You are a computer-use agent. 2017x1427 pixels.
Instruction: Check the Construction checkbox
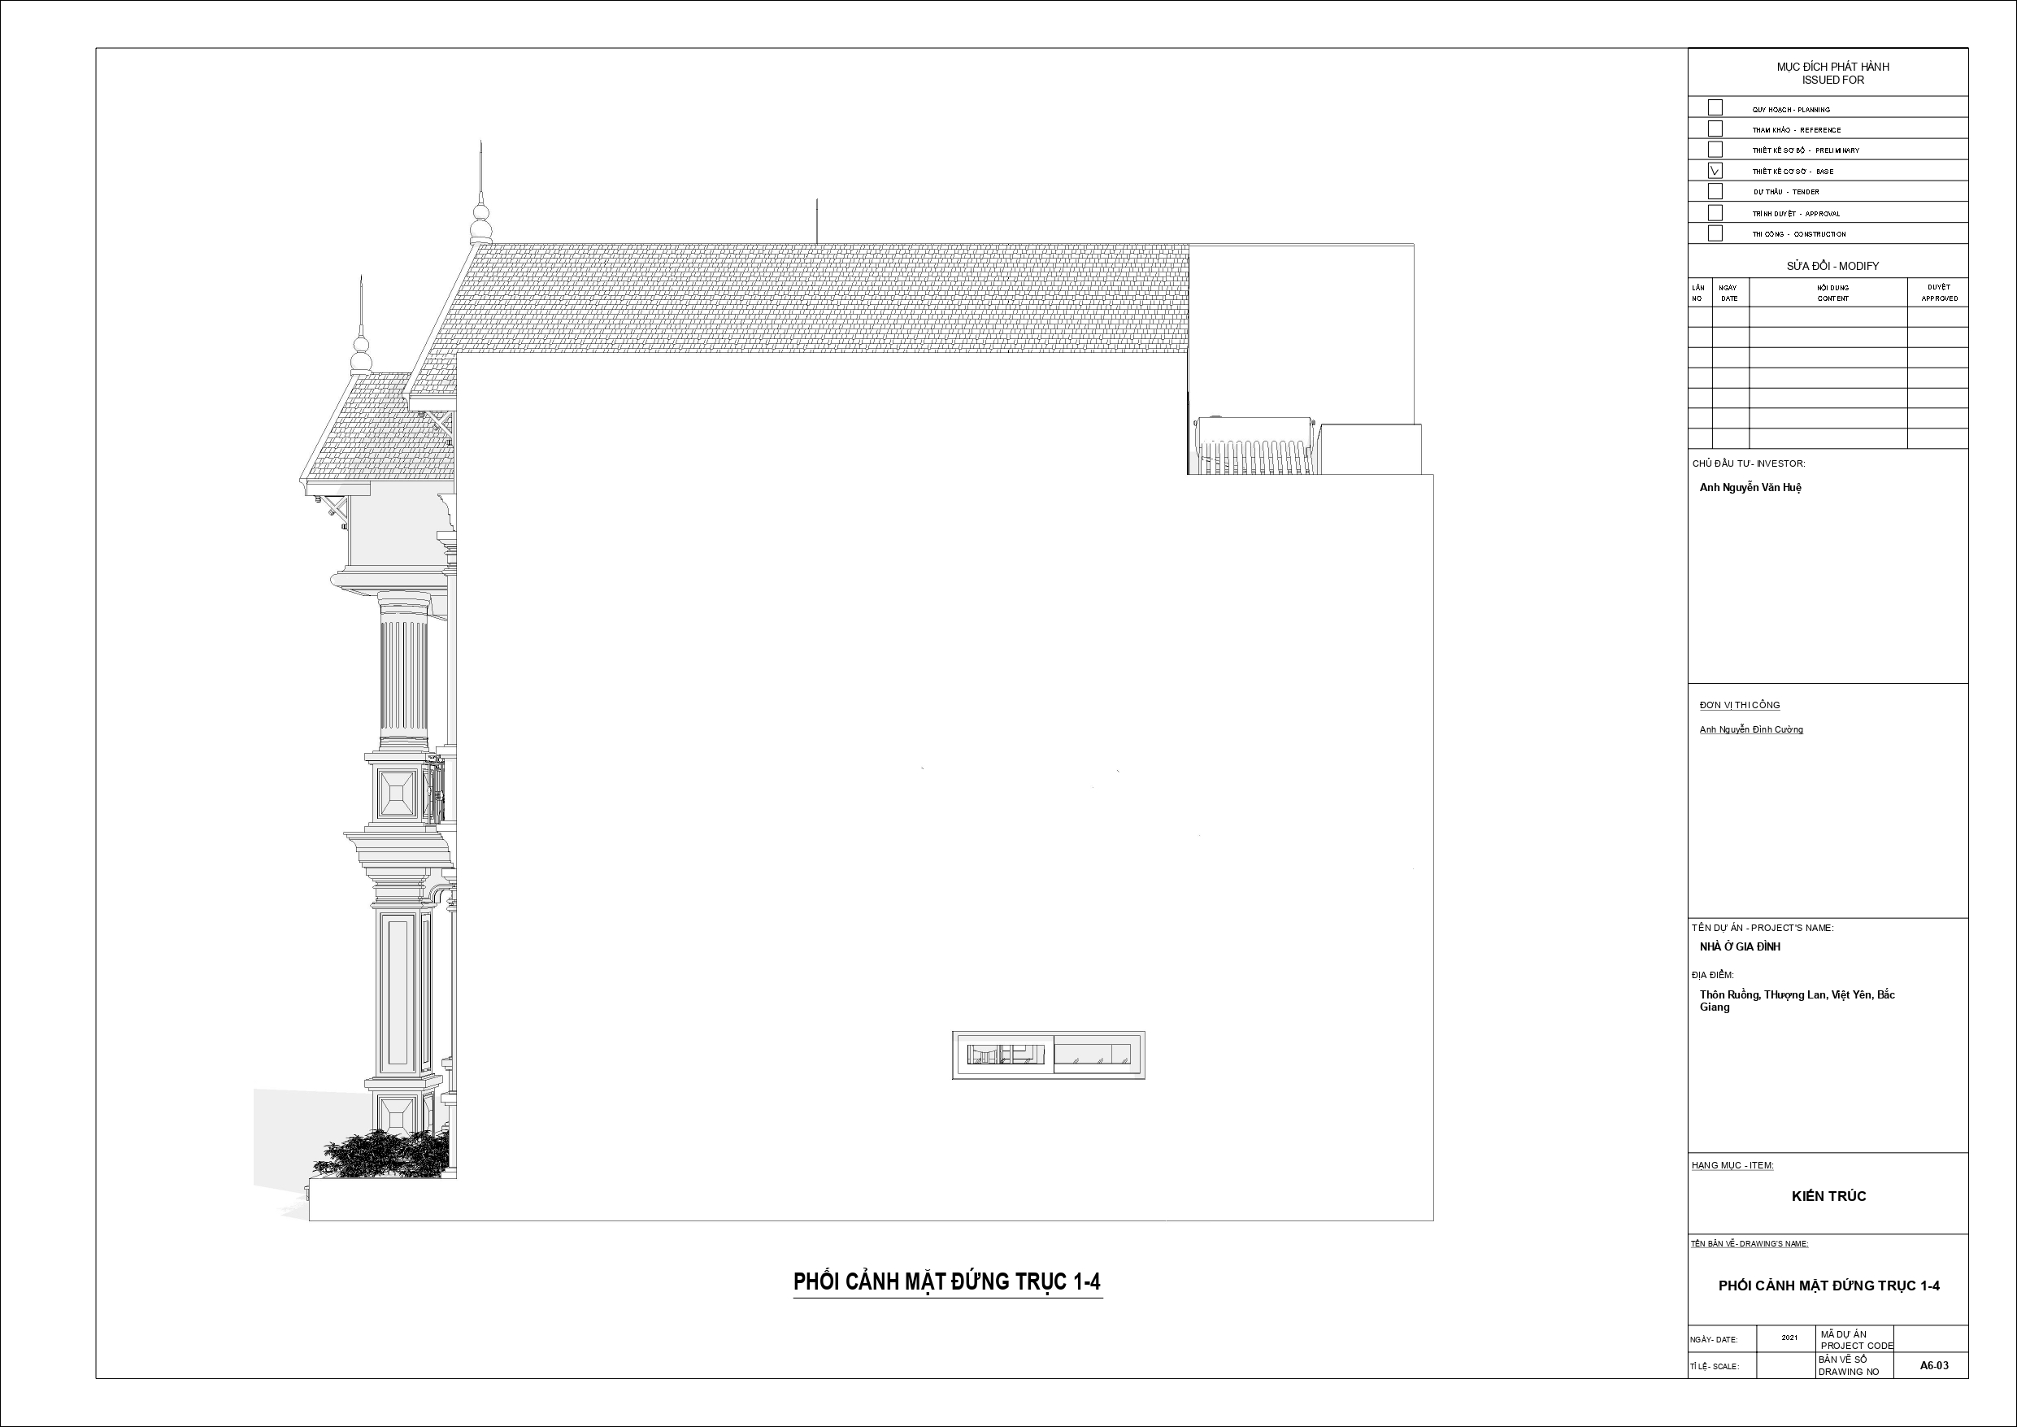[1715, 233]
